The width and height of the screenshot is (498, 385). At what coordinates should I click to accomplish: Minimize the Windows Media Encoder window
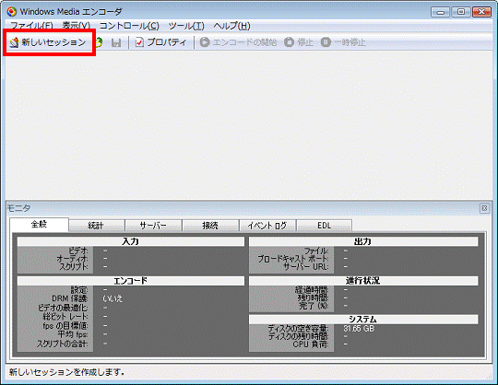tap(440, 12)
